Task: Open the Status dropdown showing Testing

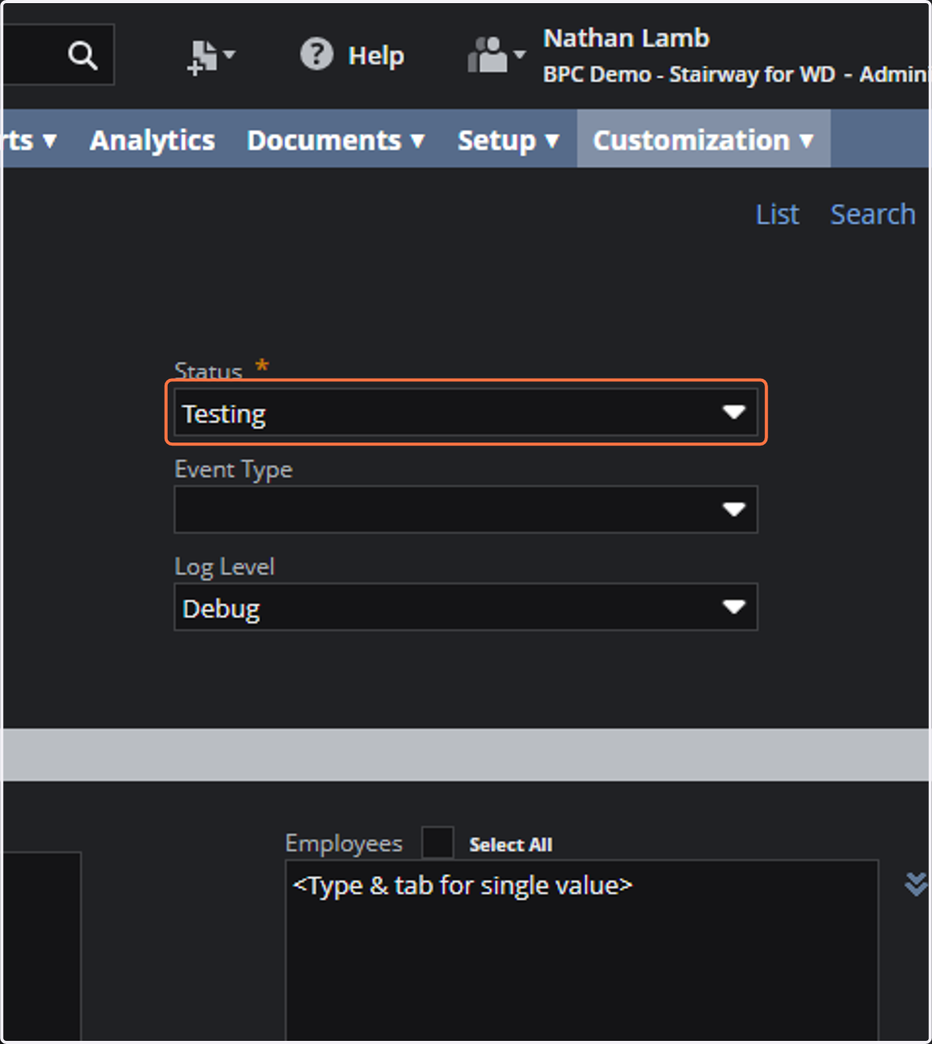Action: point(466,412)
